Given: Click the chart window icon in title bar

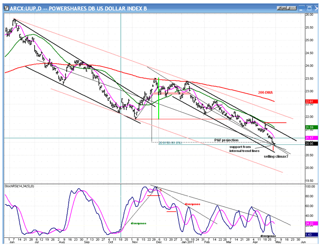Looking at the screenshot, I should (5, 8).
